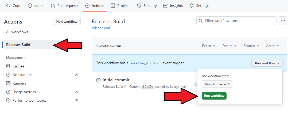The width and height of the screenshot is (288, 114).
Task: Expand the Event filter dropdown
Action: coord(208,46)
